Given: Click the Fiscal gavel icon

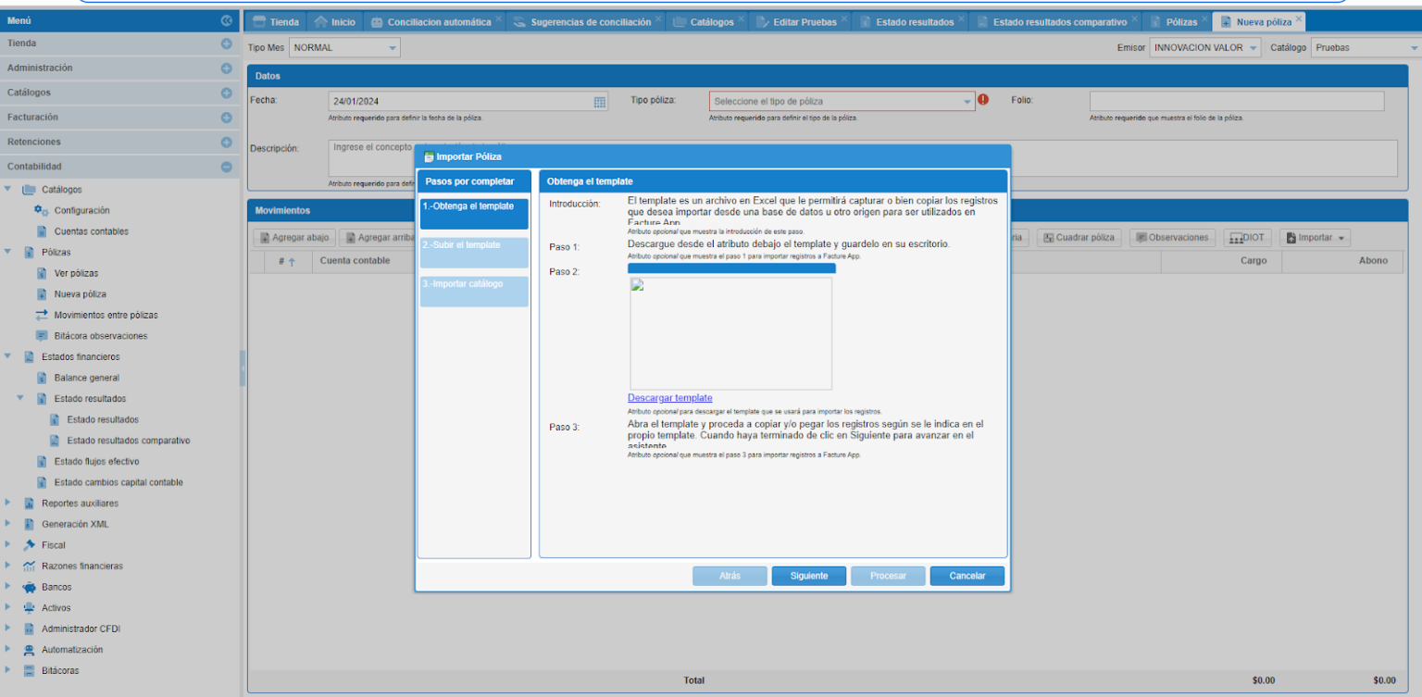Looking at the screenshot, I should tap(29, 545).
